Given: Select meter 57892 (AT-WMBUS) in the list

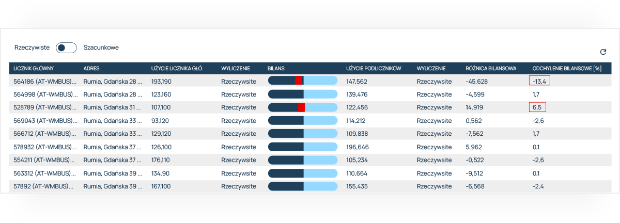Looking at the screenshot, I should click(43, 186).
